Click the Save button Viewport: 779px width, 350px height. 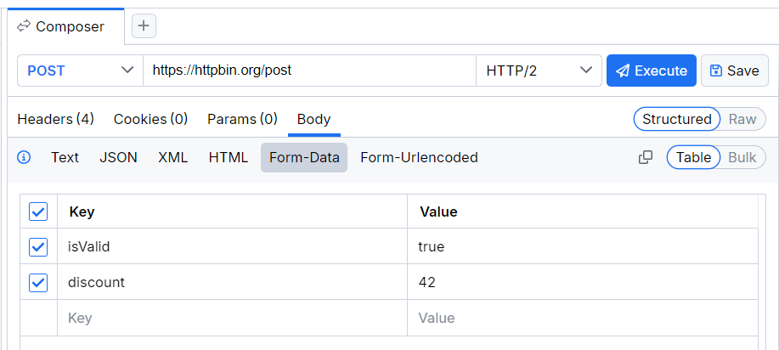click(734, 71)
